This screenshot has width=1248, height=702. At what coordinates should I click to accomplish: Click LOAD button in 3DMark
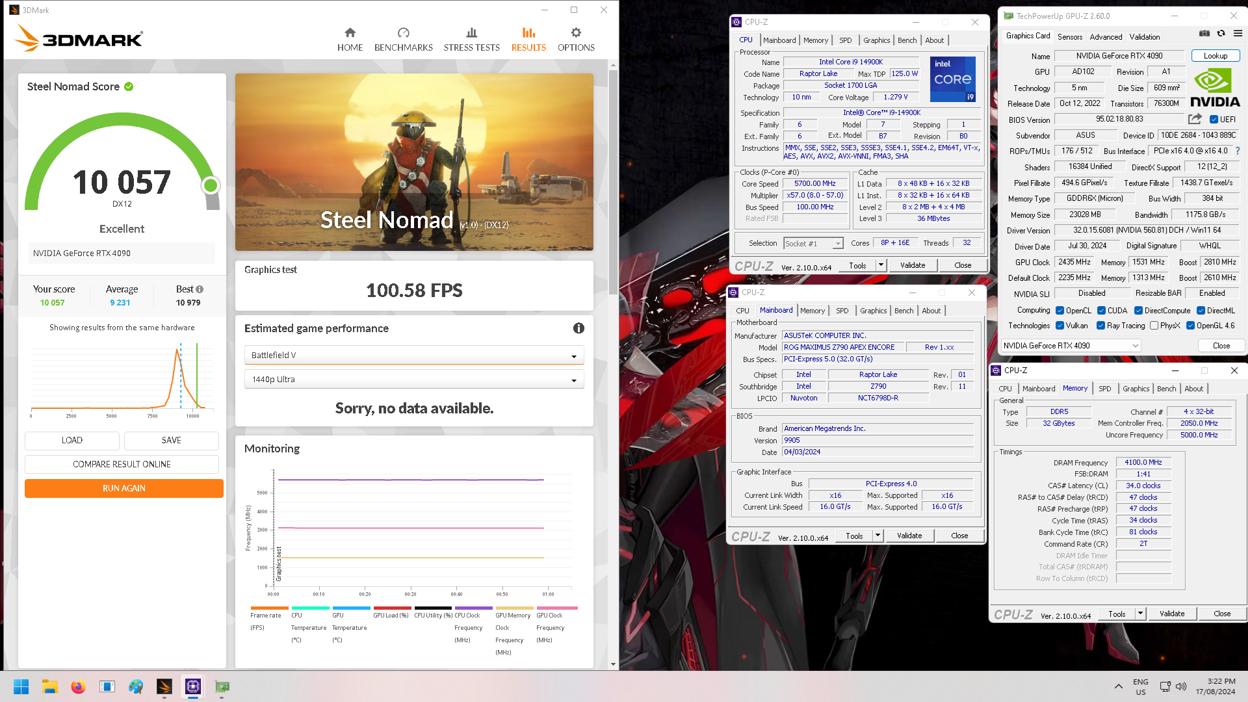(72, 440)
